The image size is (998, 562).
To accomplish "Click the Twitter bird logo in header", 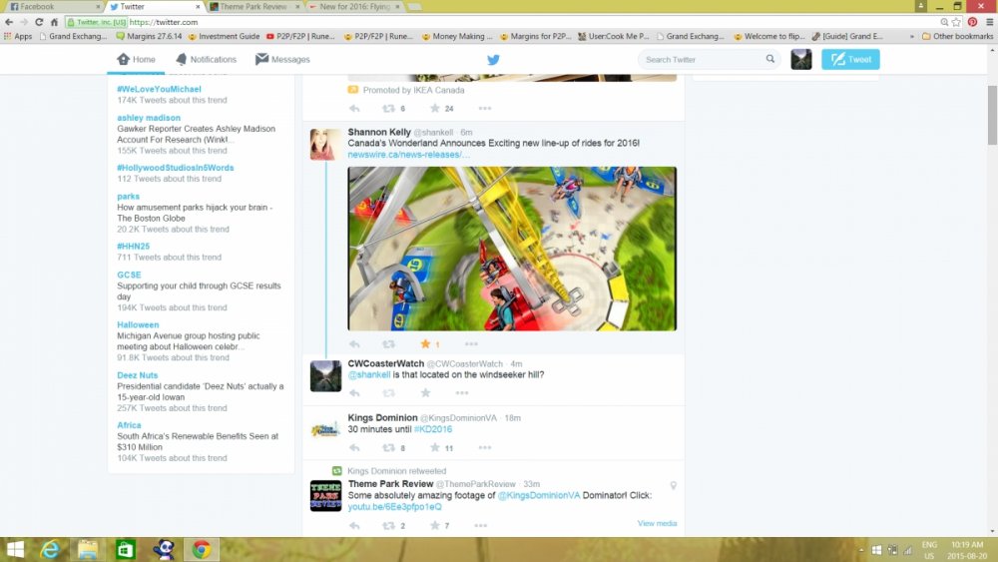I will [493, 59].
